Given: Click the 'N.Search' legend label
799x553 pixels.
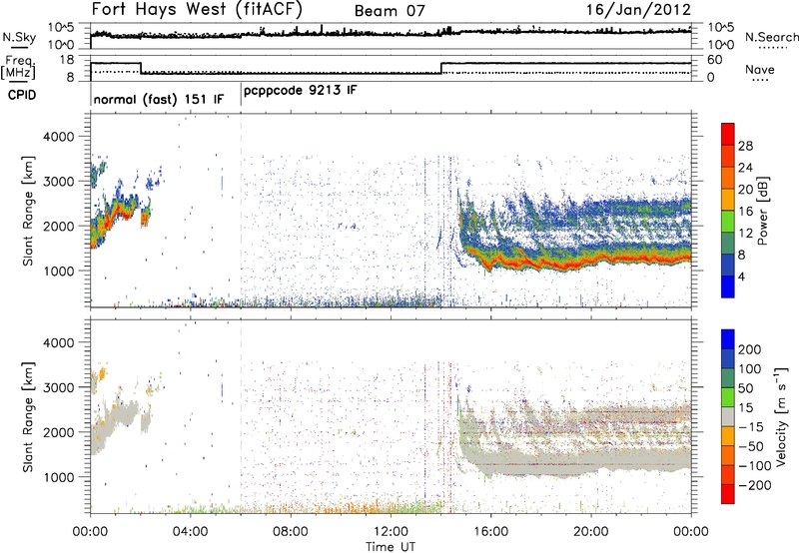Looking at the screenshot, I should click(x=771, y=37).
